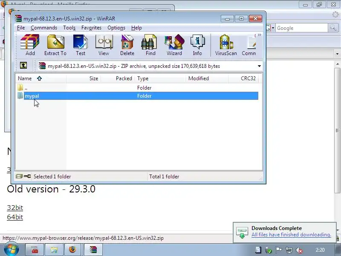Click 'All files have finished downloading' link
Image resolution: width=341 pixels, height=256 pixels.
[x=291, y=235]
